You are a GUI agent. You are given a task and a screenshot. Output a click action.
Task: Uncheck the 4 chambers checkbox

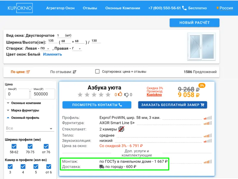click(x=23, y=167)
